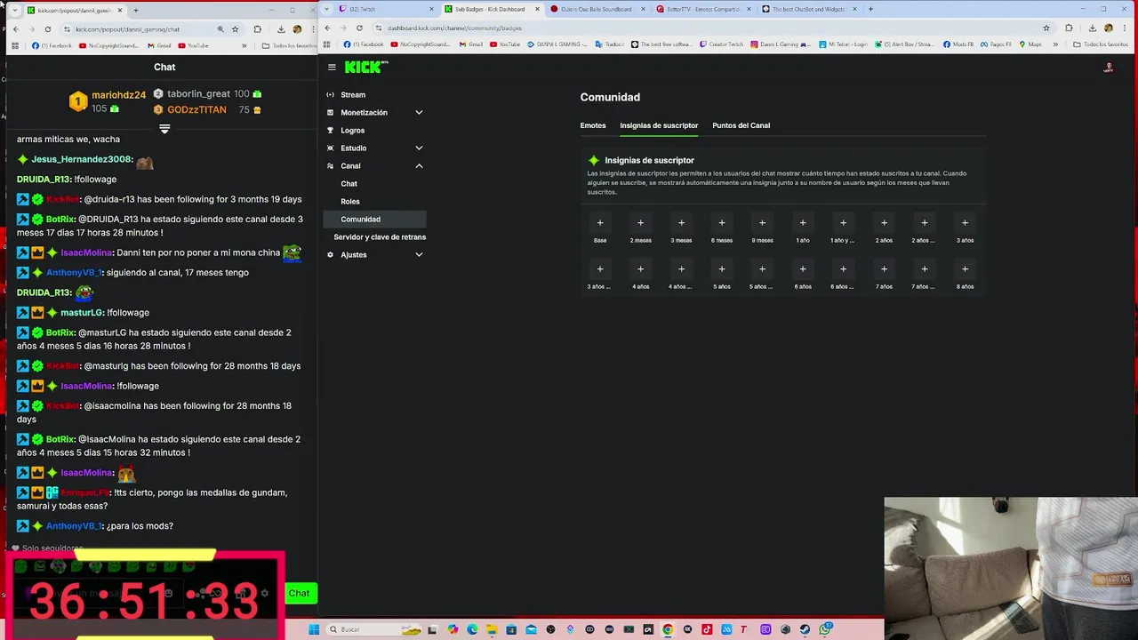The height and width of the screenshot is (640, 1138).
Task: Add the 9 meses subscriber badge
Action: pos(762,223)
